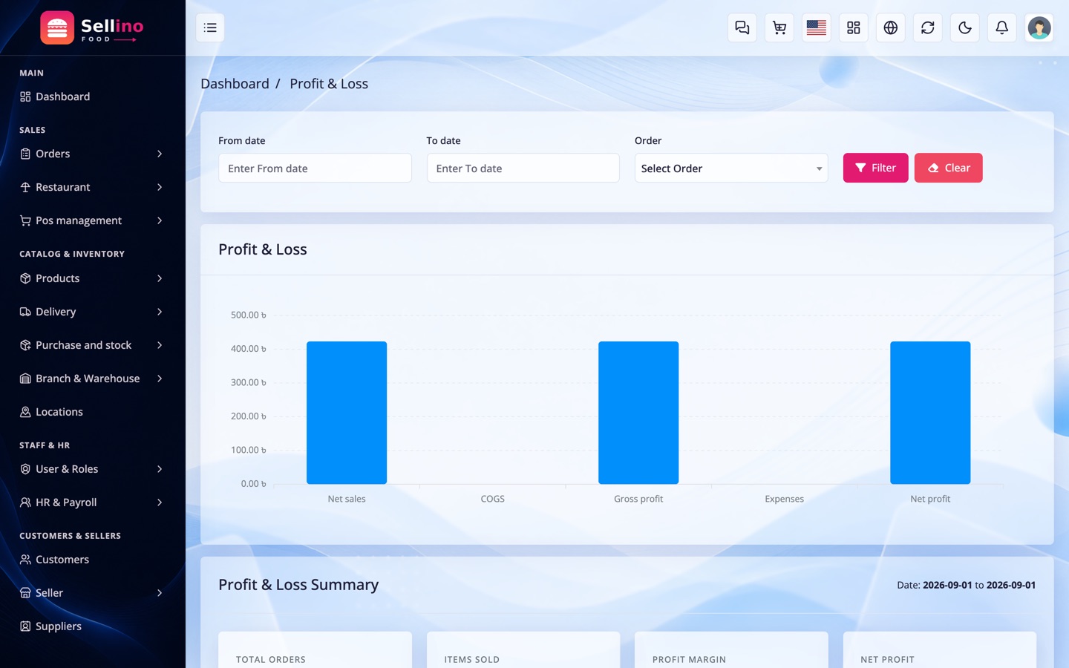Image resolution: width=1069 pixels, height=668 pixels.
Task: Expand the Pos management chevron
Action: 160,220
